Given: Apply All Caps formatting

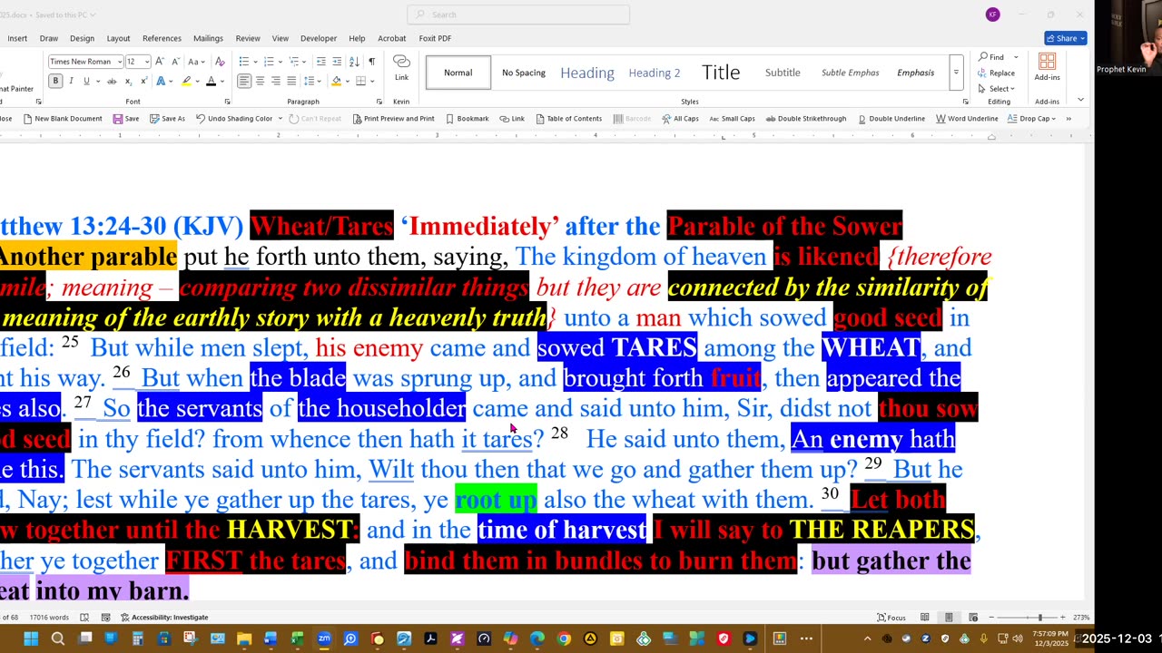Looking at the screenshot, I should pos(680,119).
